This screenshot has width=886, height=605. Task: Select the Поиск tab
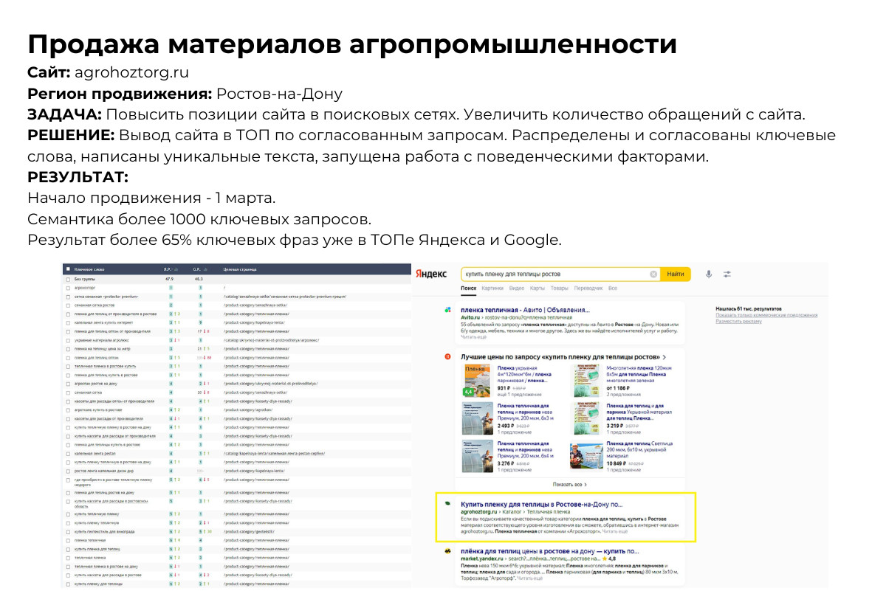[468, 288]
